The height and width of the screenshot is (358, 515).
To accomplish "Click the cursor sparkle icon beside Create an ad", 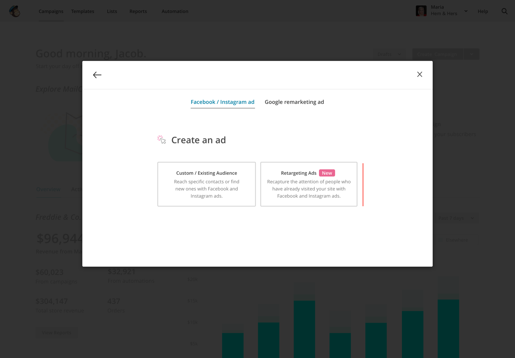I will click(x=162, y=140).
